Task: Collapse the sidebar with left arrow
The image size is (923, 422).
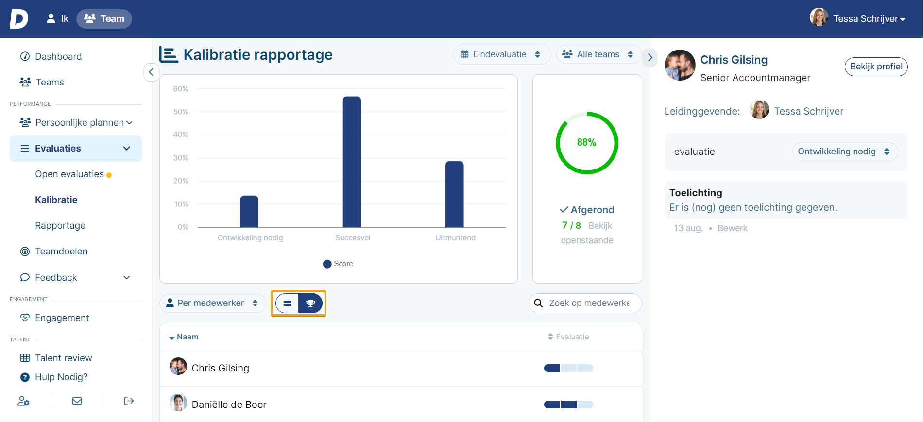Action: 151,72
